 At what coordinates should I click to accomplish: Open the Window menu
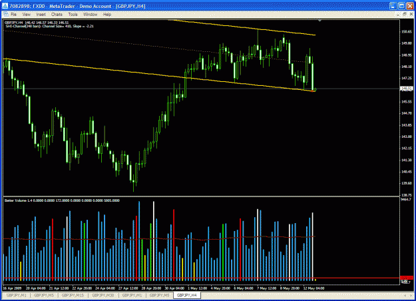tap(91, 15)
